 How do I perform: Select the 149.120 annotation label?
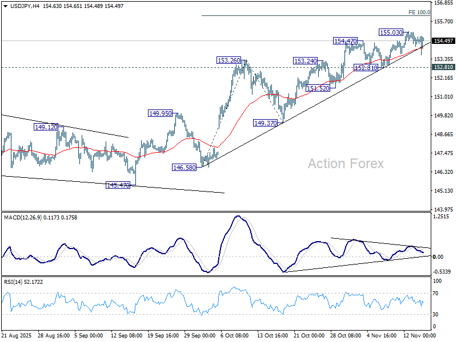click(46, 128)
